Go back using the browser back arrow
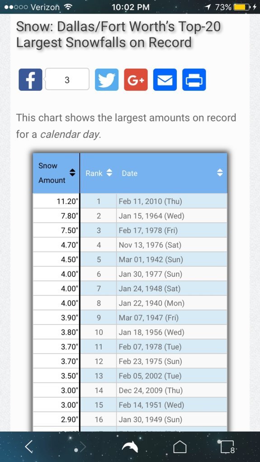Screen dimensions: 260x462 28,447
